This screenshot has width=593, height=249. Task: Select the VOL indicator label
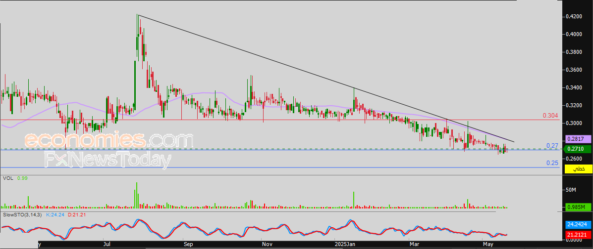tap(7, 178)
